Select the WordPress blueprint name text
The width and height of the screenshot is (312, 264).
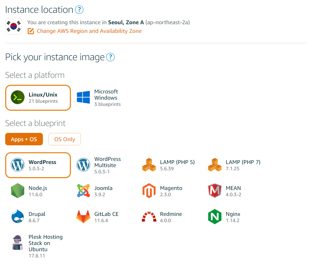coord(43,162)
